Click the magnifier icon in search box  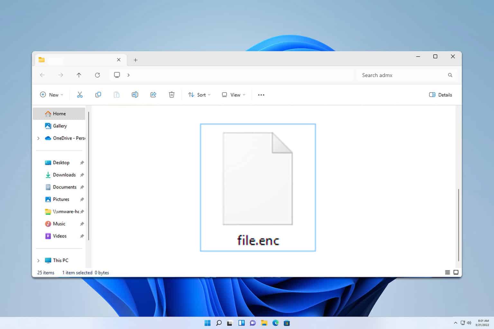pyautogui.click(x=450, y=75)
